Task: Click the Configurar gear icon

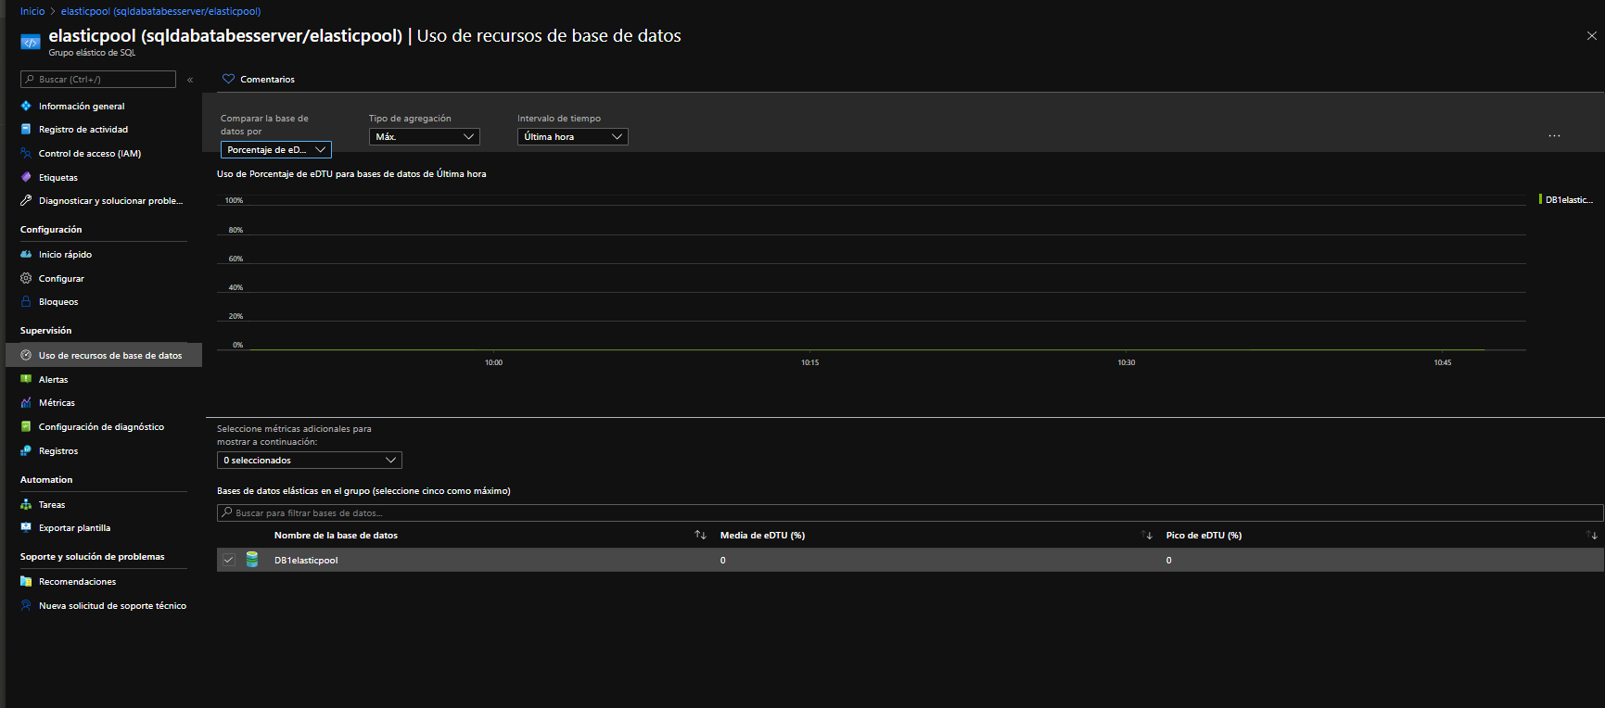Action: pos(26,278)
